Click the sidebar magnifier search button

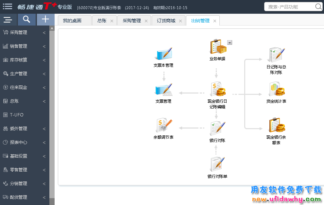tap(27, 20)
